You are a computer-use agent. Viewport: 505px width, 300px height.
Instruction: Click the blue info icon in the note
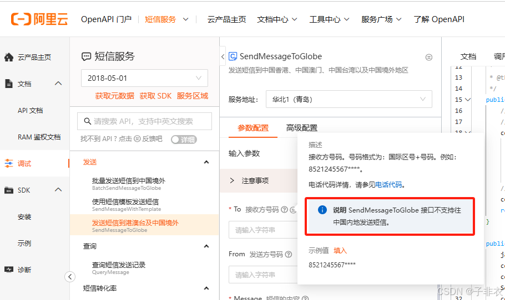(322, 210)
